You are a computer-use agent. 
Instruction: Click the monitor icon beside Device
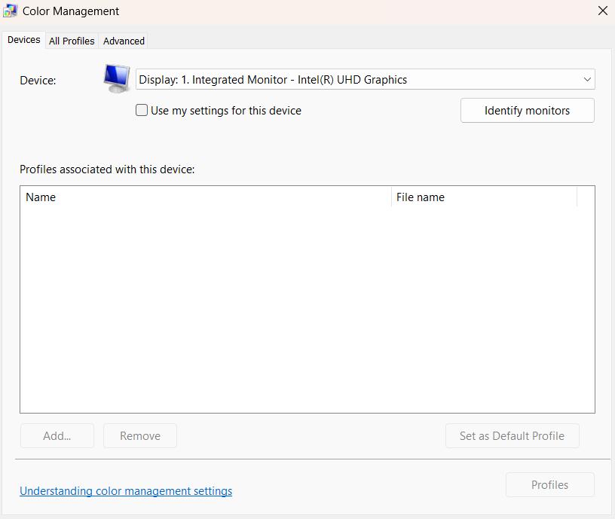click(117, 78)
